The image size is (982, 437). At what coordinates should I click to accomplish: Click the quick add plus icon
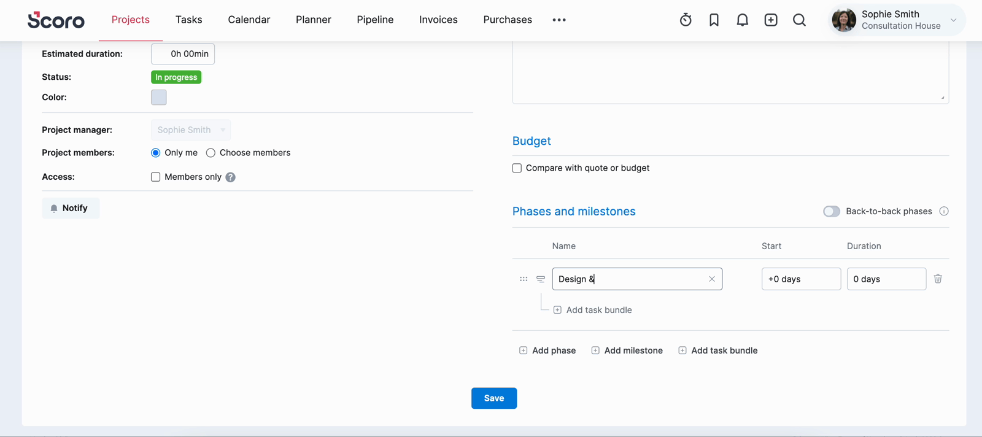coord(771,20)
